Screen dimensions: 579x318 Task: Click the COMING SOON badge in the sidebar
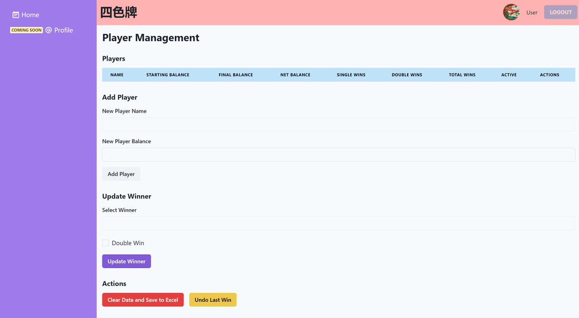[26, 30]
